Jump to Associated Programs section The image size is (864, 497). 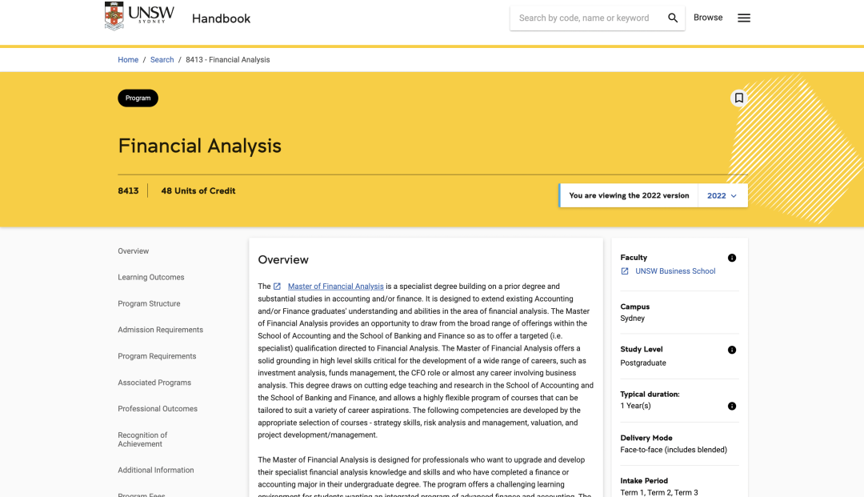pos(154,383)
